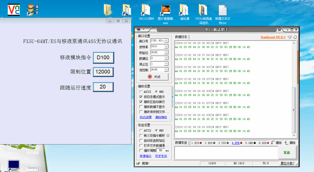Click the notification bell icon
314x172 pixels.
tap(295, 37)
